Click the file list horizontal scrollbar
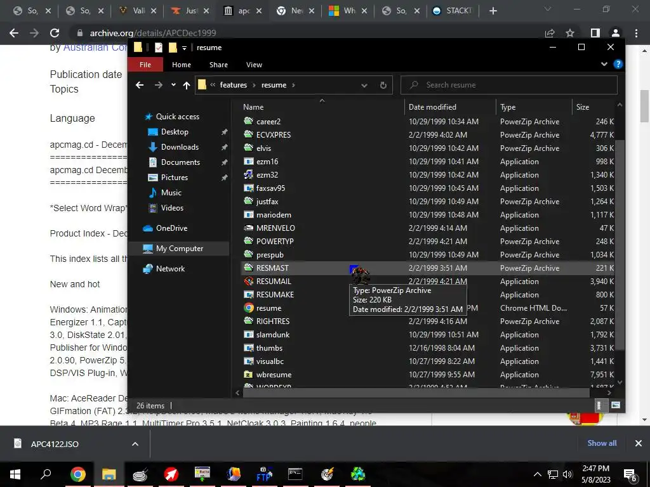This screenshot has width=650, height=487. pos(416,393)
